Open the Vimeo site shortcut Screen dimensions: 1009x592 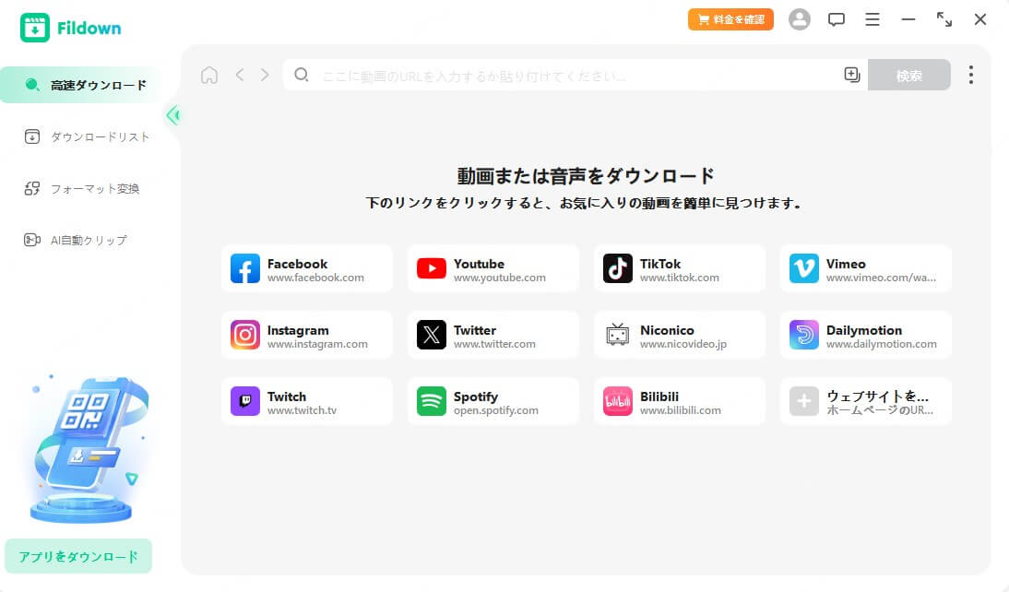pyautogui.click(x=865, y=269)
